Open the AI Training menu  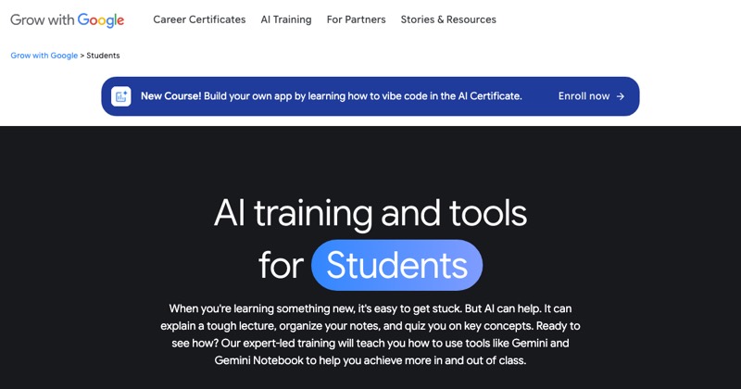pyautogui.click(x=286, y=19)
